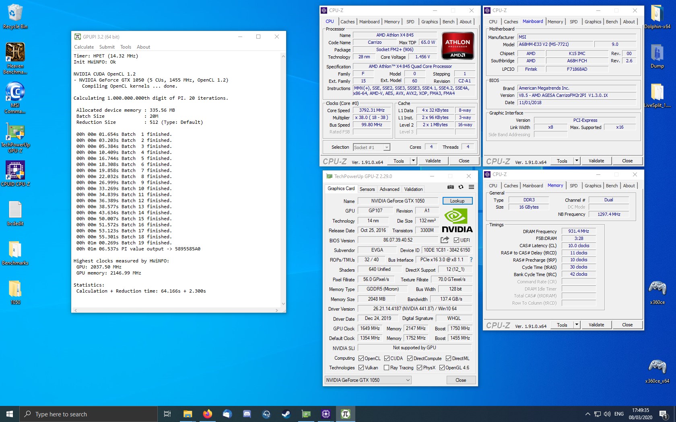Click the volume icon in system tray
This screenshot has width=676, height=422.
pos(607,414)
